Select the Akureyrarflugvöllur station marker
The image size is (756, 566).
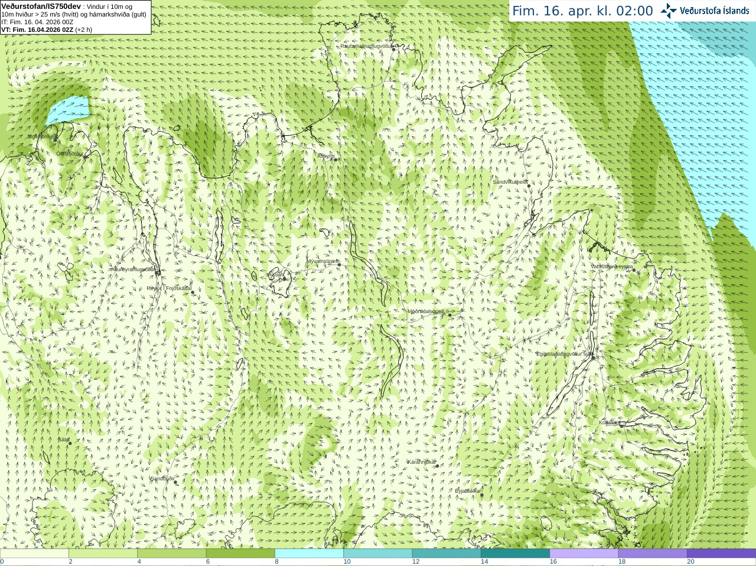[x=158, y=272]
